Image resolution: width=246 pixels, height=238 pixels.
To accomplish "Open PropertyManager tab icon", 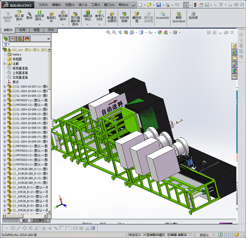I will 12,39.
